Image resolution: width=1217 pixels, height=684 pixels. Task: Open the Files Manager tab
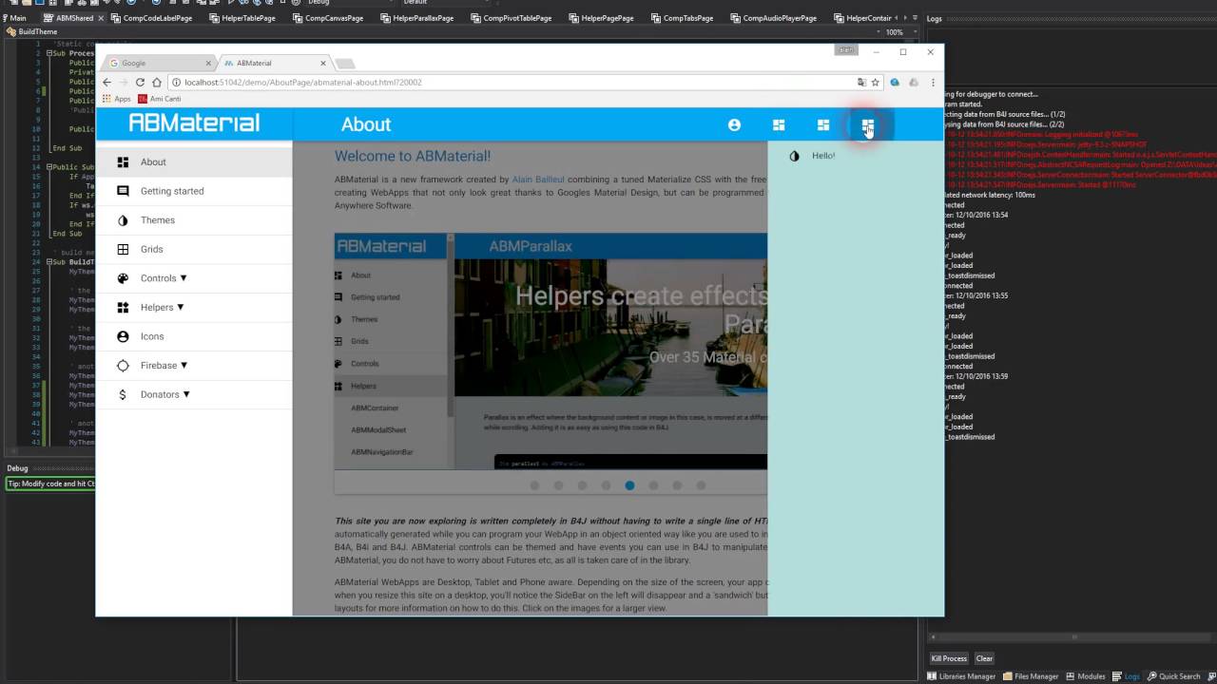(x=1031, y=676)
